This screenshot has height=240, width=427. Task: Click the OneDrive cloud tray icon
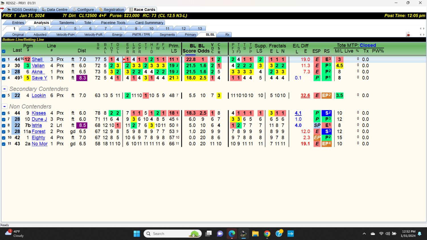coord(373,234)
